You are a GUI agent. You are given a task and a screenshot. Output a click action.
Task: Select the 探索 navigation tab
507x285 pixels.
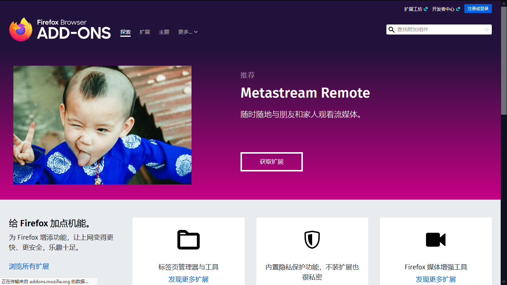[x=125, y=32]
